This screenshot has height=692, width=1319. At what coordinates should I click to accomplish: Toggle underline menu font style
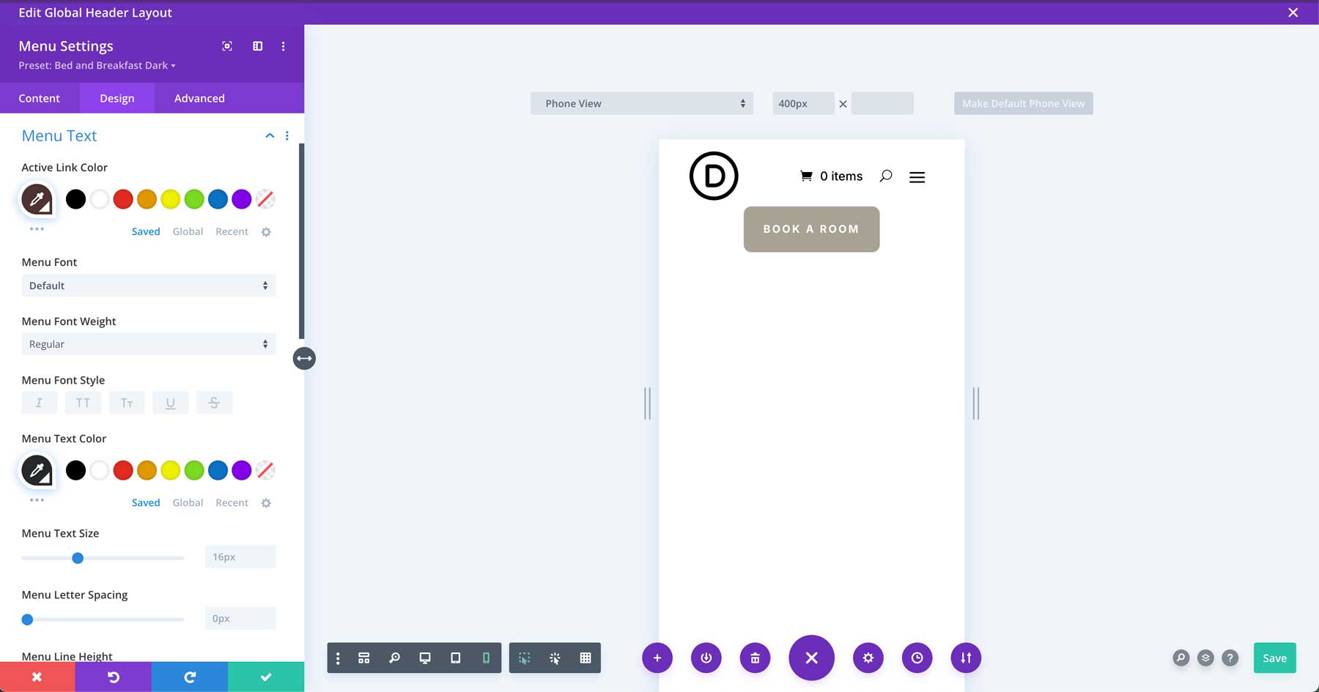tap(170, 402)
